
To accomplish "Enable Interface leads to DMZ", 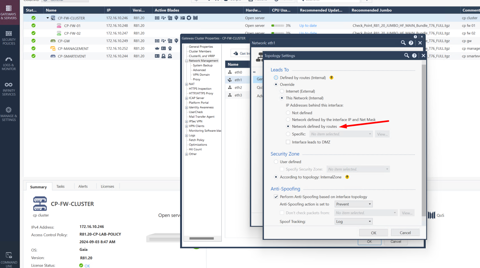I will pos(288,142).
